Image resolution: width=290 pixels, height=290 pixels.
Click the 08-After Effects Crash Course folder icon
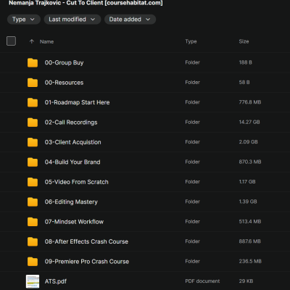(x=33, y=241)
